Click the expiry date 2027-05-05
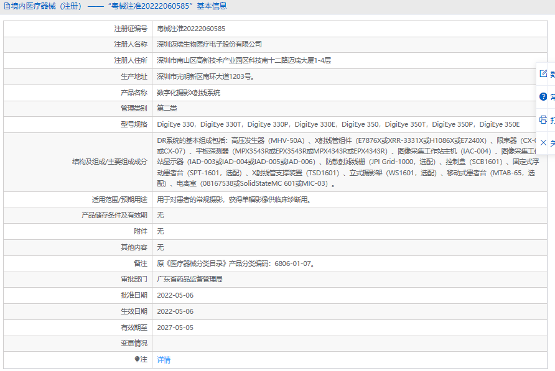This screenshot has width=555, height=371. pyautogui.click(x=175, y=328)
